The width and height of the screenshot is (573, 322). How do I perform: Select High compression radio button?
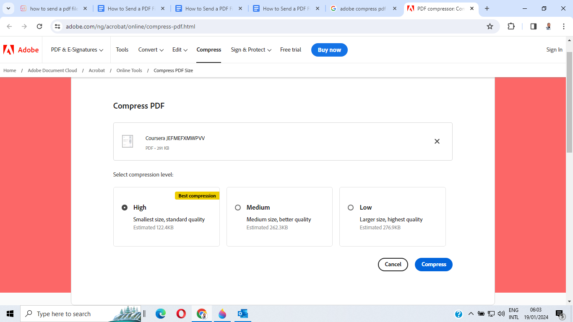point(125,208)
